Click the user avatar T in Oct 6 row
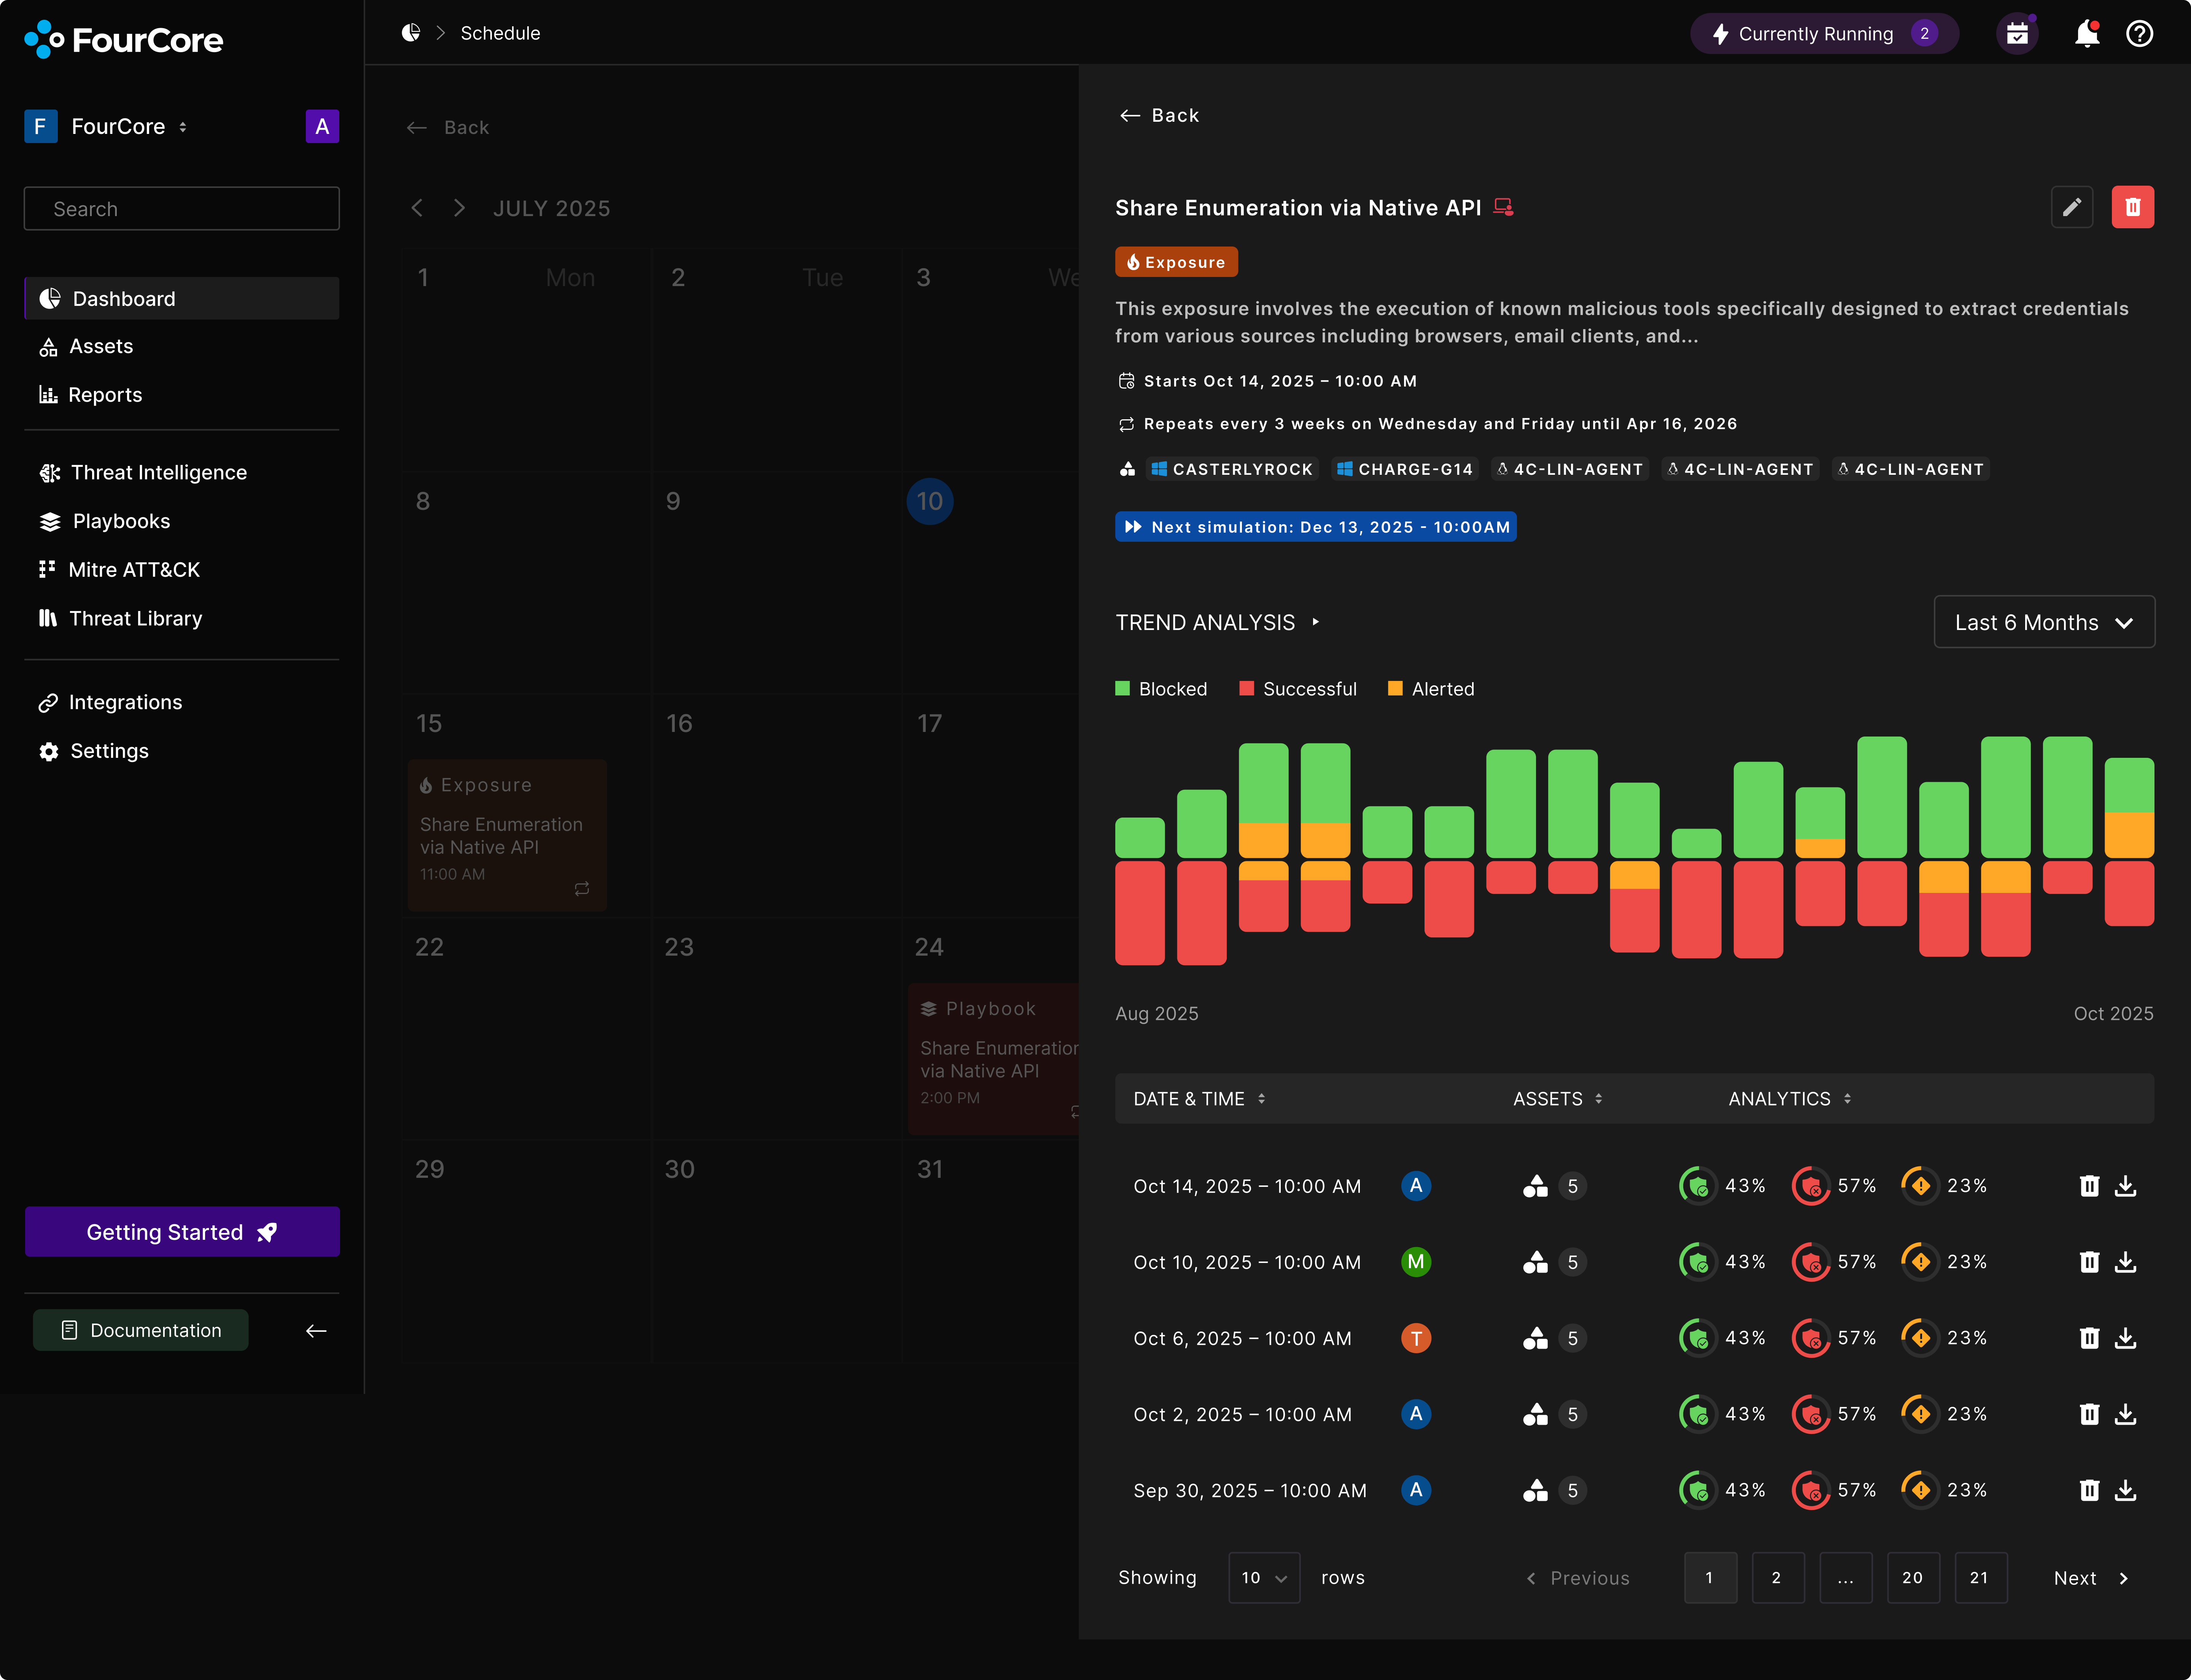The height and width of the screenshot is (1680, 2191). tap(1416, 1338)
